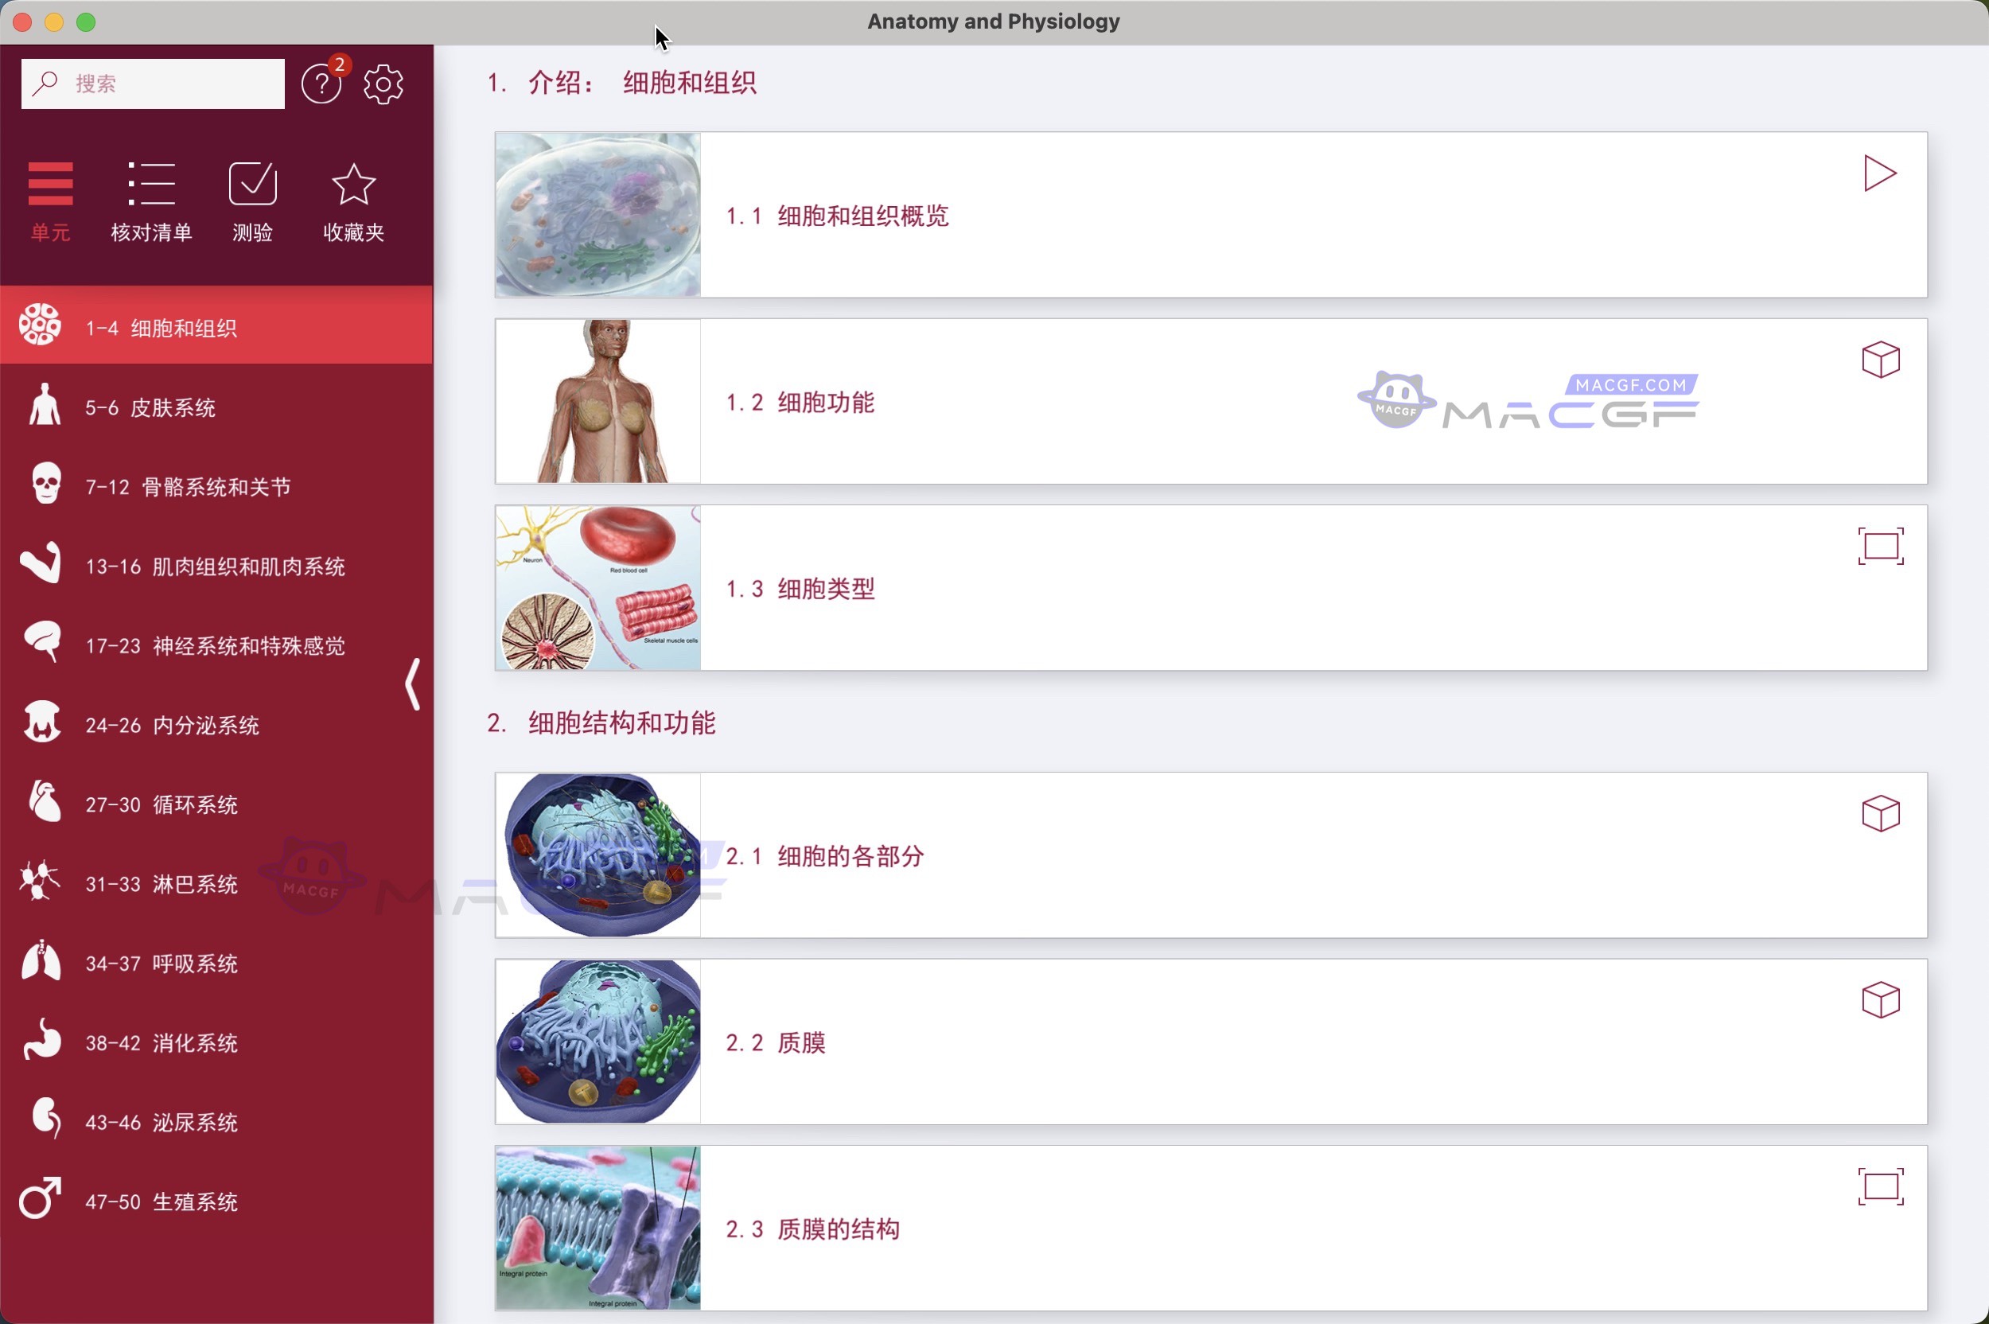Collapse the sidebar with the chevron arrow

[413, 684]
